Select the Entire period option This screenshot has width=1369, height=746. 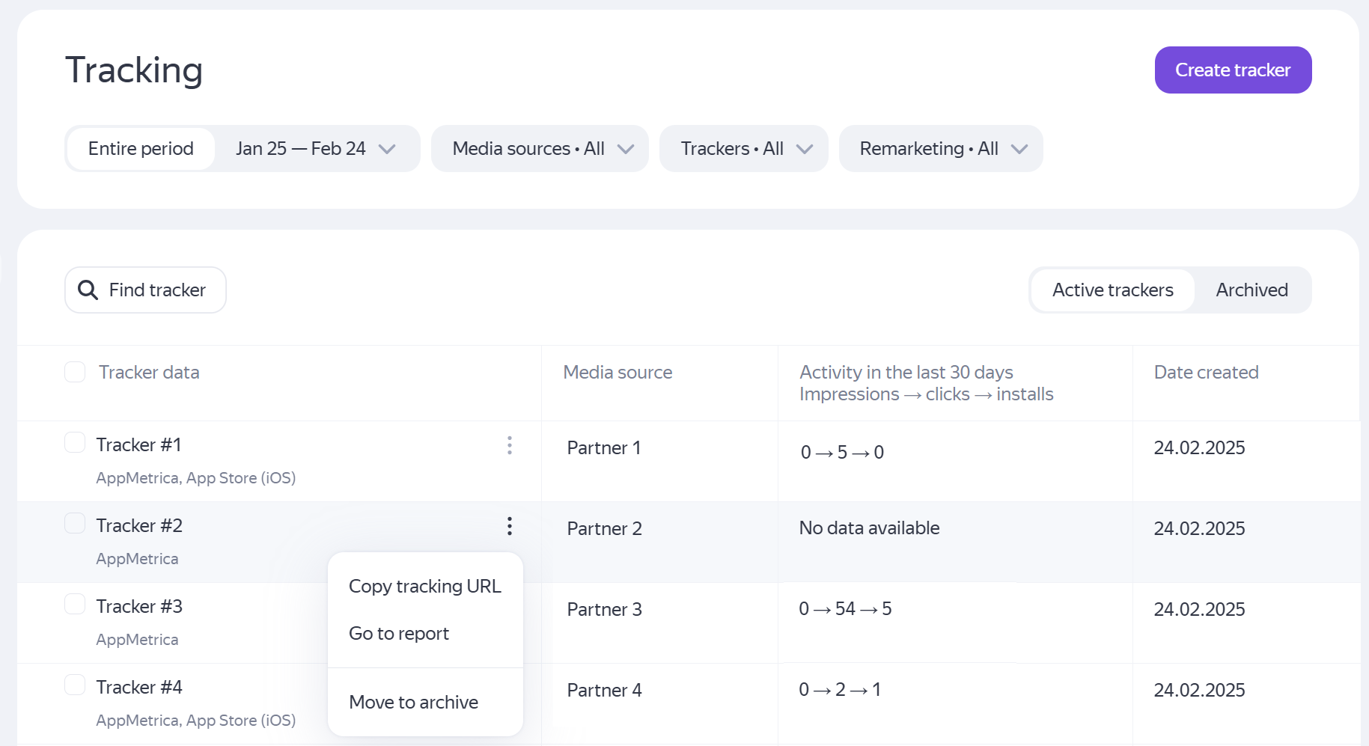click(141, 149)
